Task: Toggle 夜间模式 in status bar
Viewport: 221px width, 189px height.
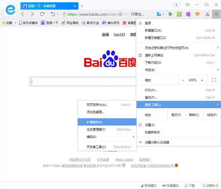Action: click(148, 185)
